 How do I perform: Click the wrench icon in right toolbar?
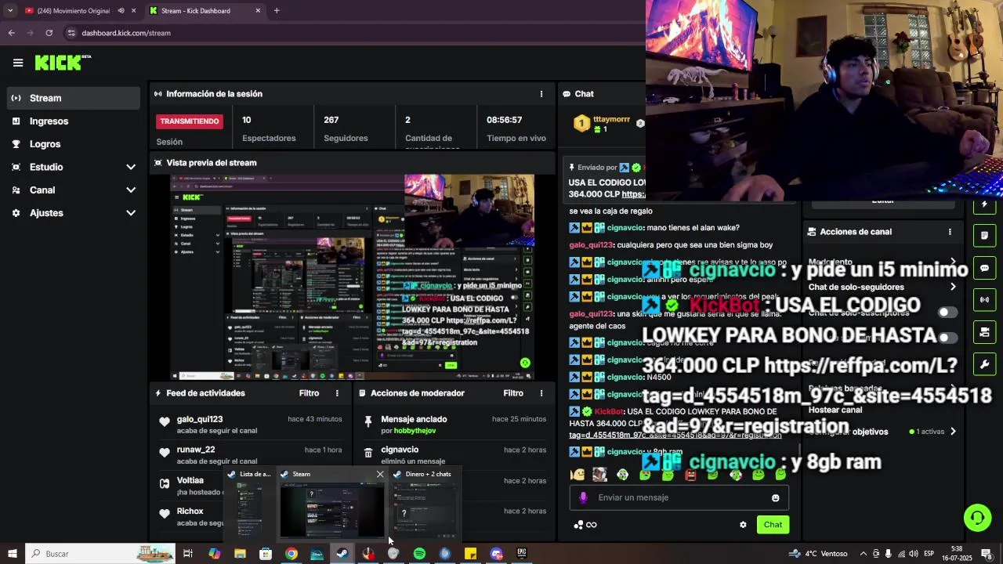[x=984, y=364]
